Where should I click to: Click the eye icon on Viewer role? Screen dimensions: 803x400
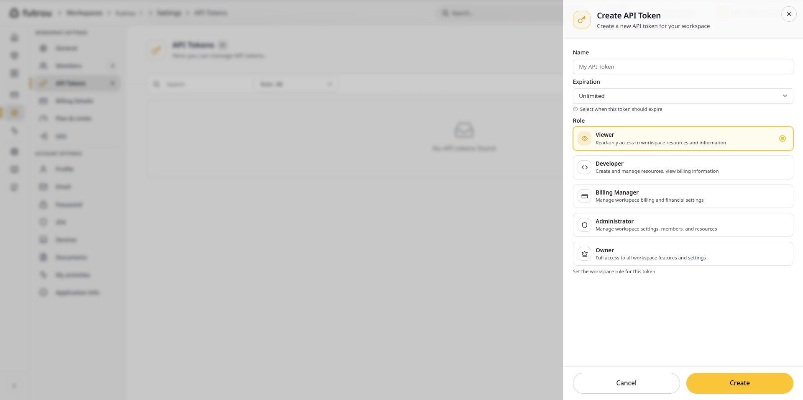584,138
